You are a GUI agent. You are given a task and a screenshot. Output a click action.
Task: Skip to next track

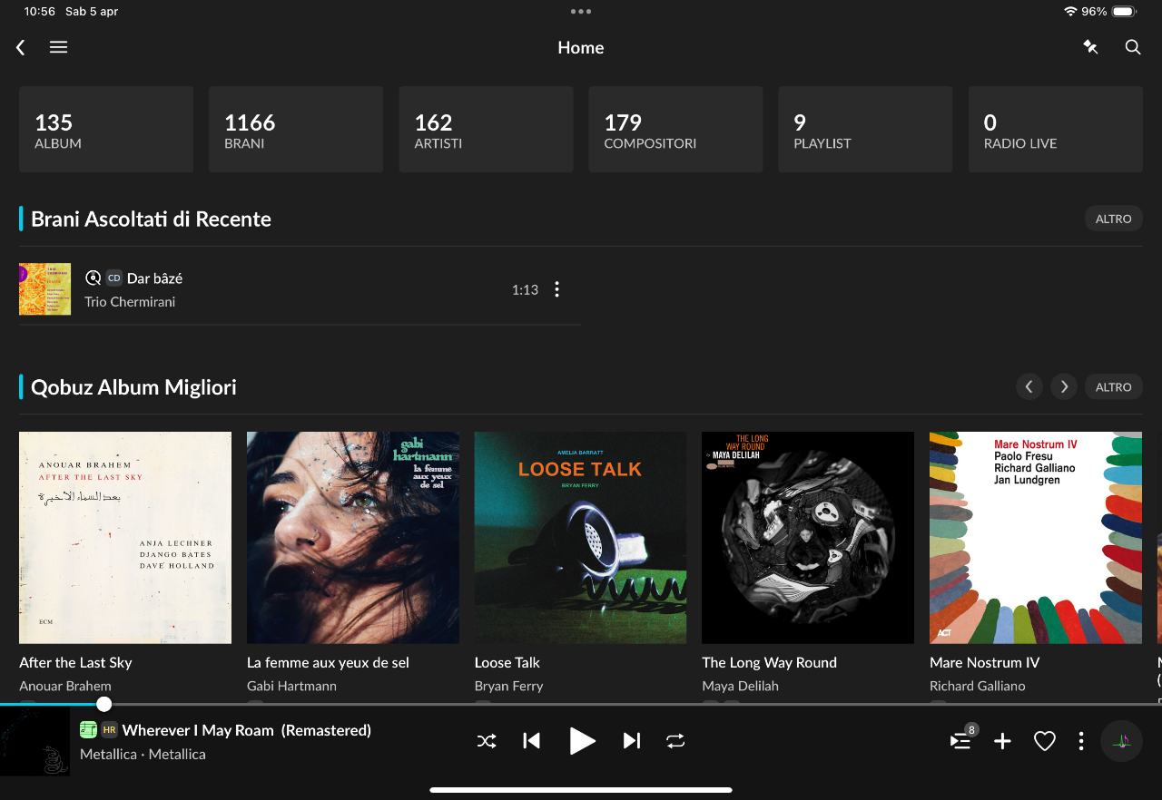(632, 741)
